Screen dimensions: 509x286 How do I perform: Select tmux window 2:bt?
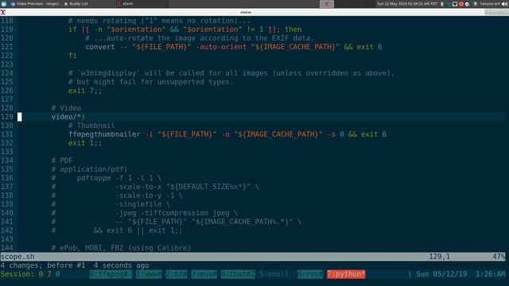coord(177,274)
